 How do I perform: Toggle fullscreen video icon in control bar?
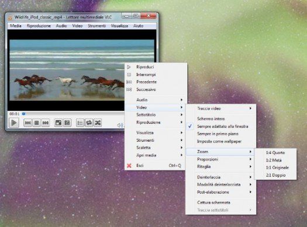[58, 123]
